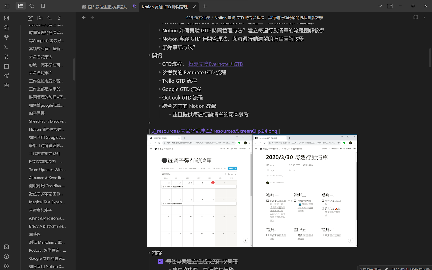Viewport: 432px width, 270px height.
Task: Open the search magnifier panel
Action: 32,6
